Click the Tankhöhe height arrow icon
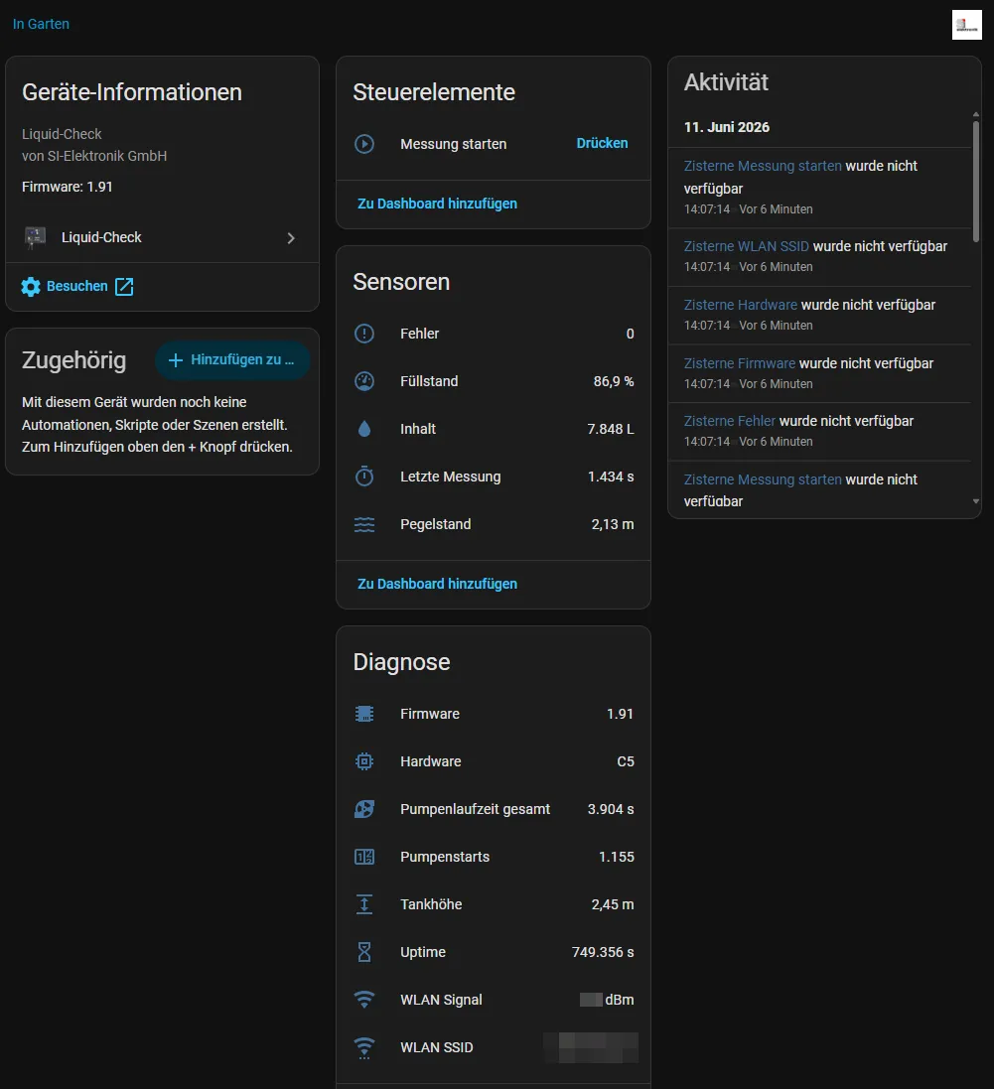Image resolution: width=994 pixels, height=1089 pixels. coord(364,904)
